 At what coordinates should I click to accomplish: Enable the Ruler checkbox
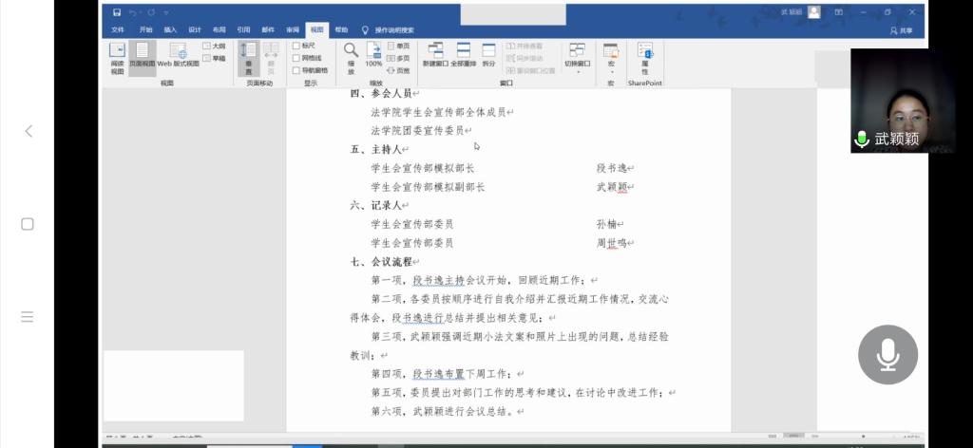(296, 46)
